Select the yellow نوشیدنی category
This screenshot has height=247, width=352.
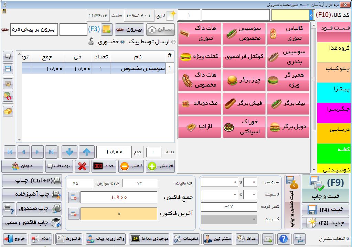point(334,169)
